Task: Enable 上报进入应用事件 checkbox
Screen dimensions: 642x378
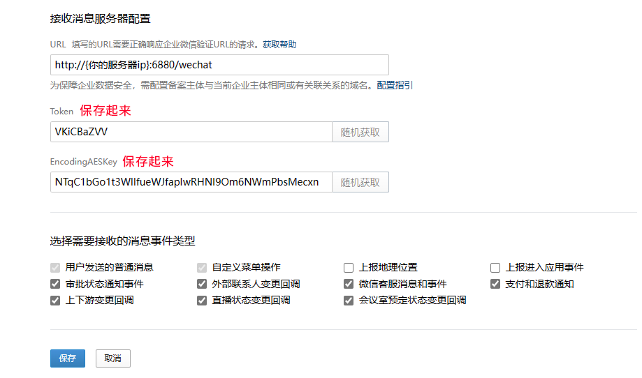Action: (x=495, y=267)
